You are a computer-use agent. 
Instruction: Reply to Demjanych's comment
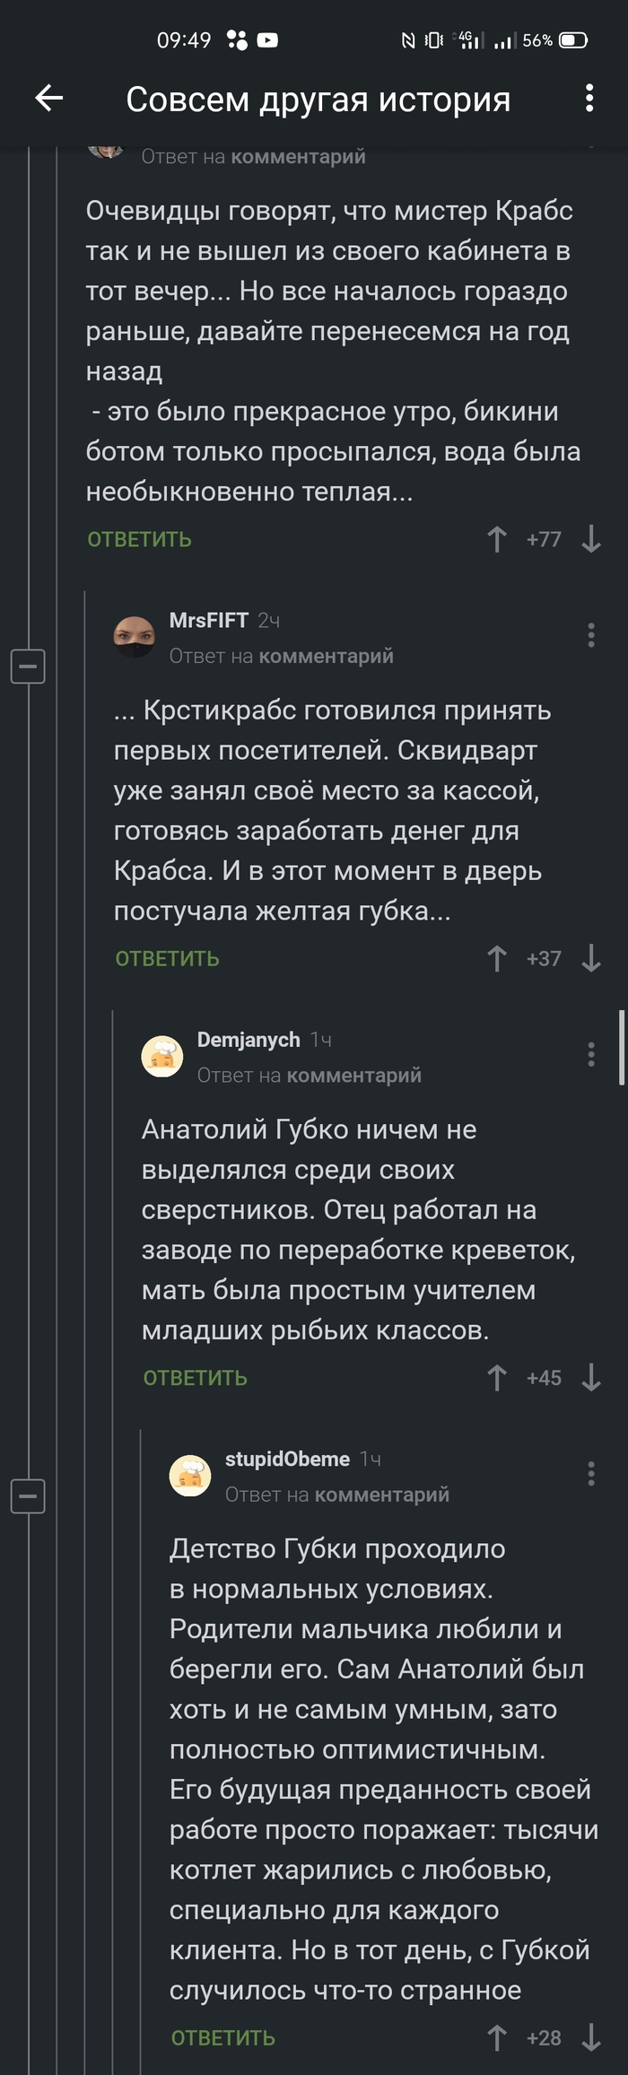pos(196,1378)
